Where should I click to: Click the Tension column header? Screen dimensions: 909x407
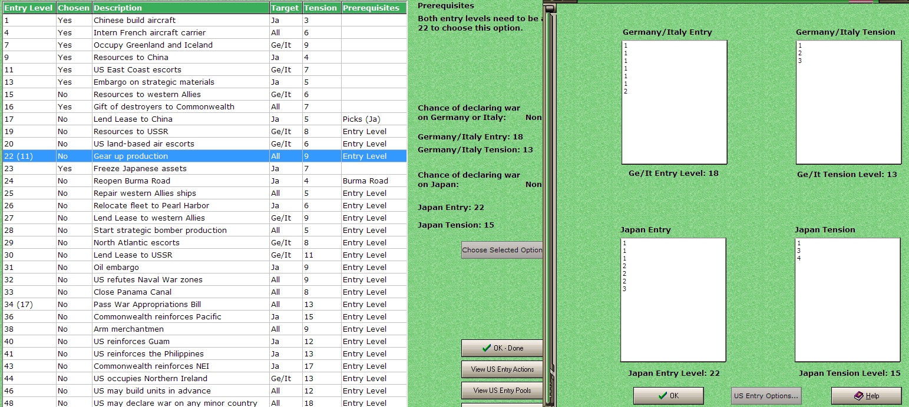click(321, 8)
